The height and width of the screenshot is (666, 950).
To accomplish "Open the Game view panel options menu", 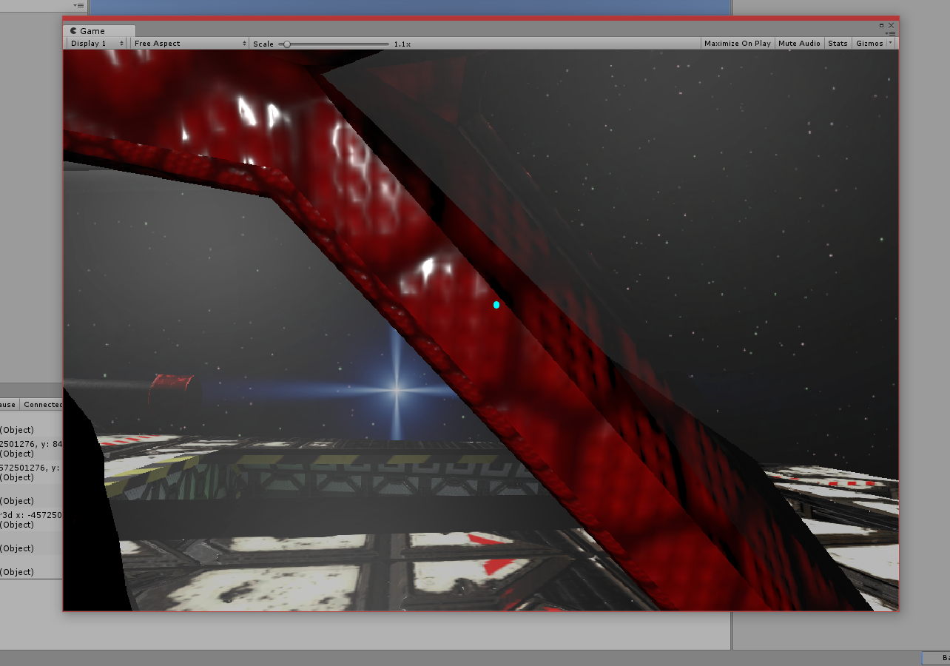I will [892, 33].
